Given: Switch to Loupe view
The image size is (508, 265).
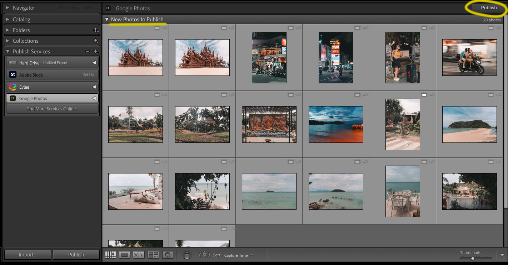Looking at the screenshot, I should tap(124, 254).
